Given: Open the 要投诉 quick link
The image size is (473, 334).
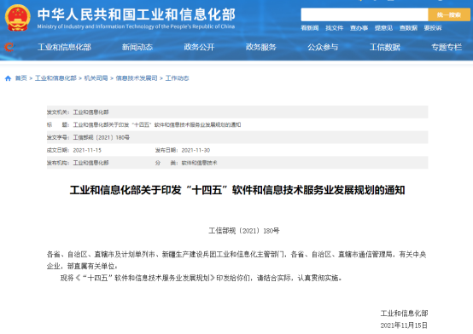Looking at the screenshot, I should tap(433, 28).
